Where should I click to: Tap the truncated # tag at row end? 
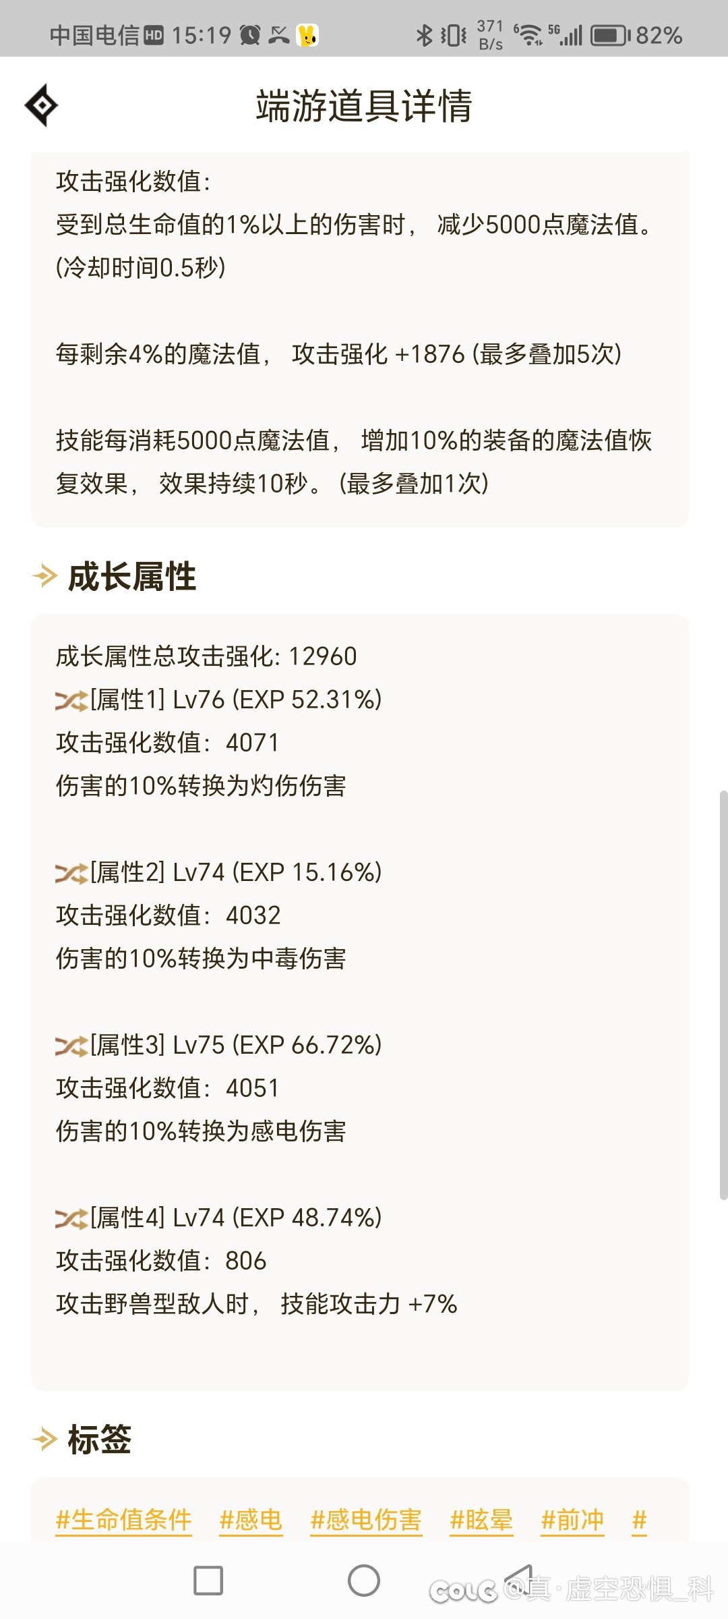click(x=640, y=1521)
